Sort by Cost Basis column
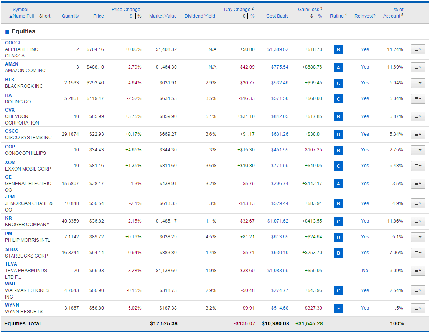The height and width of the screenshot is (333, 430). (277, 16)
